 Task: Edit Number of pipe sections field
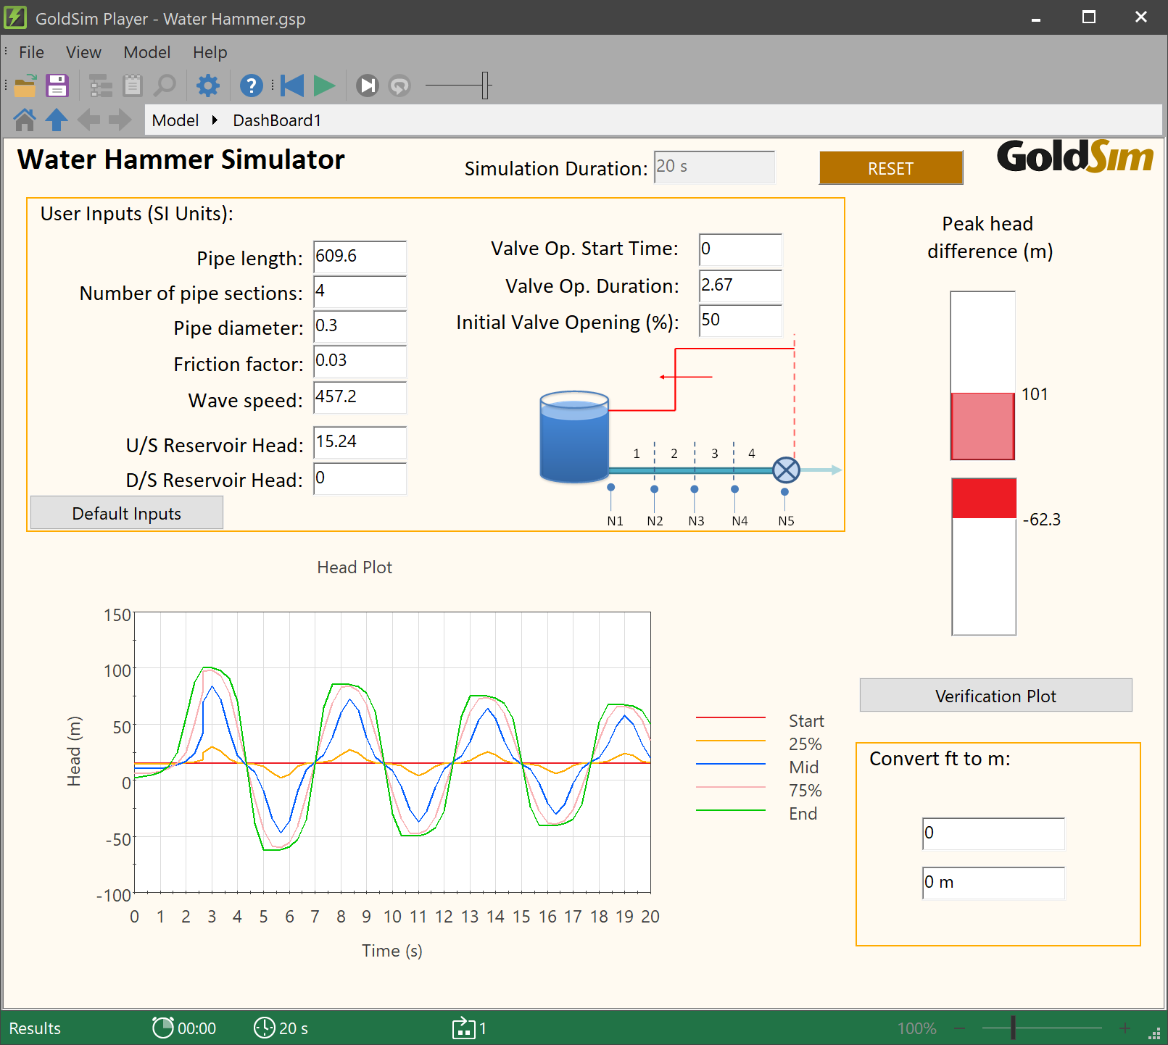(x=360, y=291)
